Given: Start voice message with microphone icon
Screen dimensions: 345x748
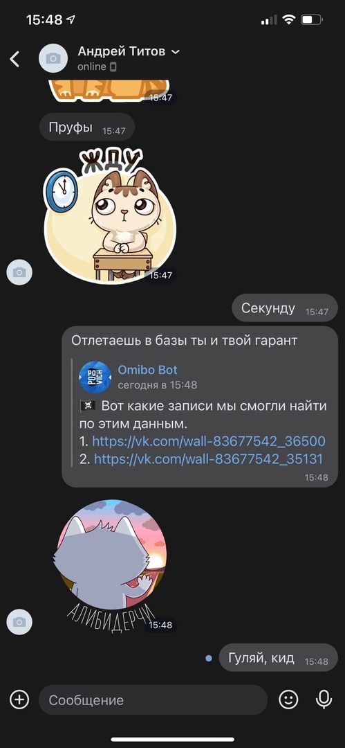Looking at the screenshot, I should pyautogui.click(x=324, y=700).
